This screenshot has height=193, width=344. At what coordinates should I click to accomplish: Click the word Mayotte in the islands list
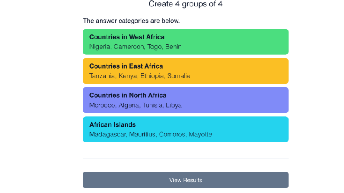(x=200, y=134)
